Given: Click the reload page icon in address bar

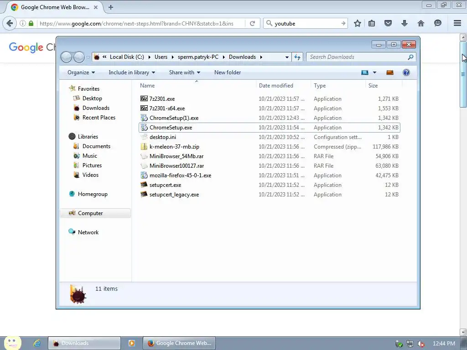Looking at the screenshot, I should point(252,24).
